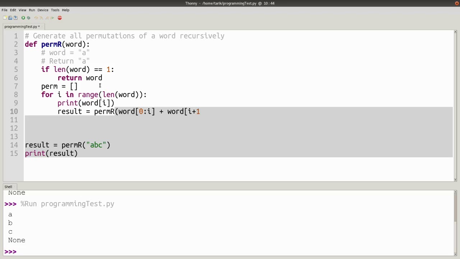Viewport: 460px width, 259px height.
Task: Open the View menu
Action: pos(22,10)
